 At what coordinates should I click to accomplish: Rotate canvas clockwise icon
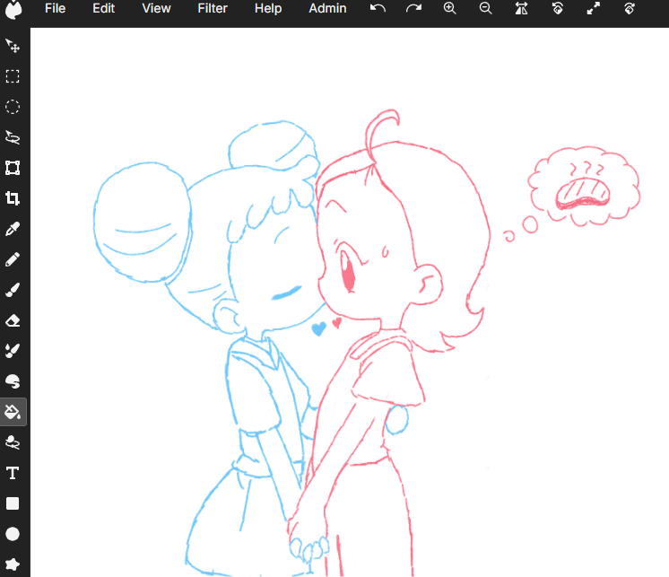click(x=630, y=9)
